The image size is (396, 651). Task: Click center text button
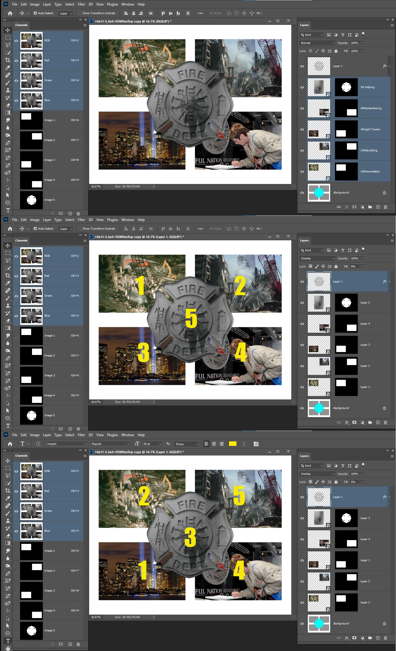tap(214, 444)
